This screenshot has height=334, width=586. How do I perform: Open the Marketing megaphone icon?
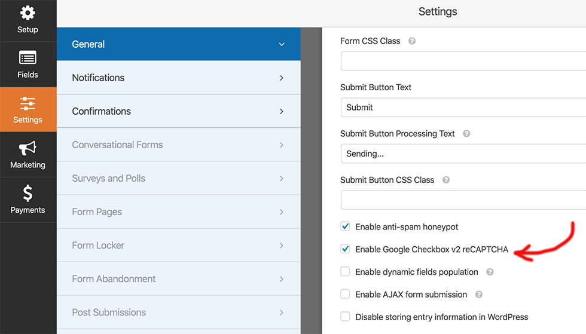click(x=28, y=148)
